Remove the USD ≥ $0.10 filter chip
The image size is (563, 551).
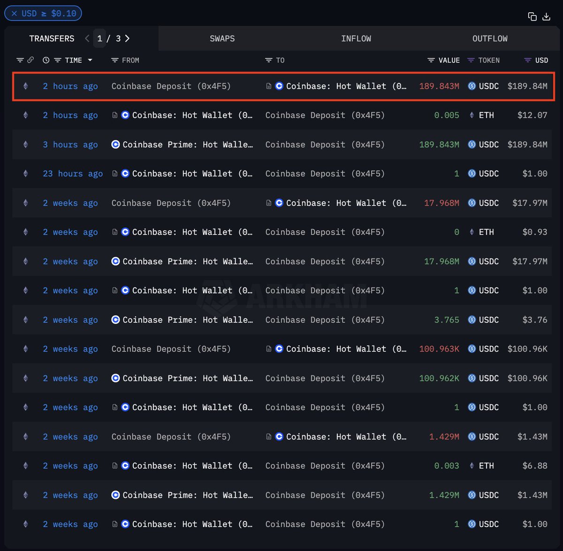click(x=14, y=14)
